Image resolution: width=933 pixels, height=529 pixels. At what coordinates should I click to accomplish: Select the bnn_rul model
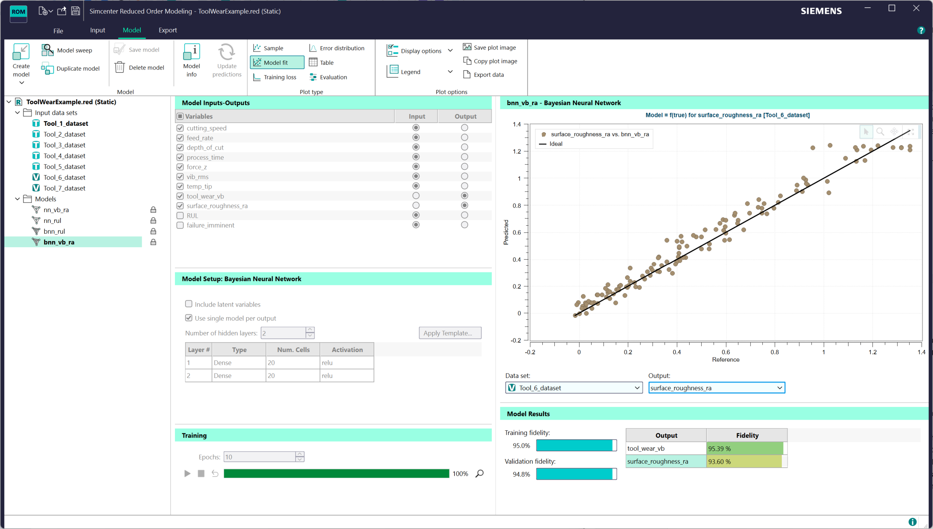point(54,231)
